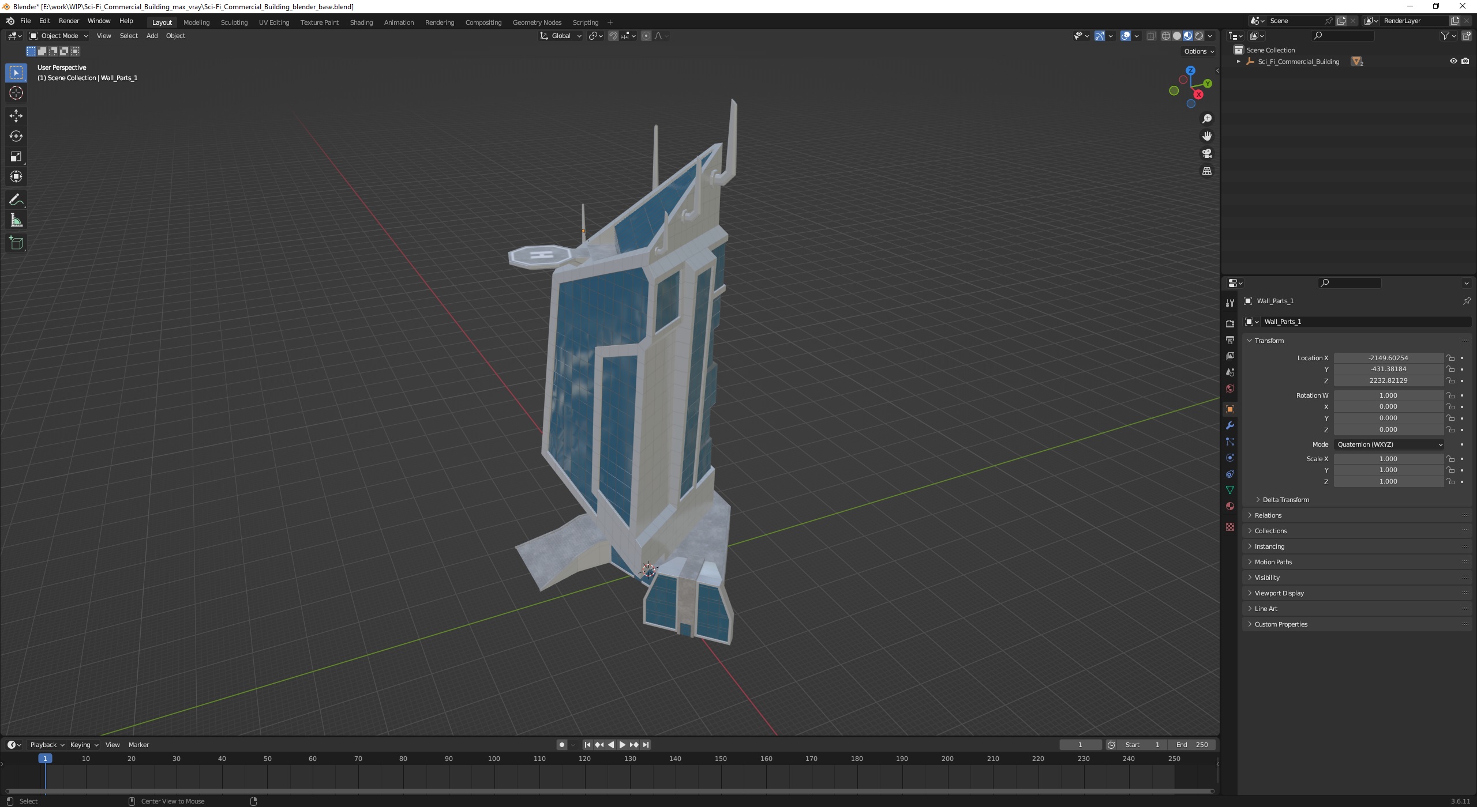Open the viewport Add menu
This screenshot has height=807, width=1477.
tap(152, 36)
